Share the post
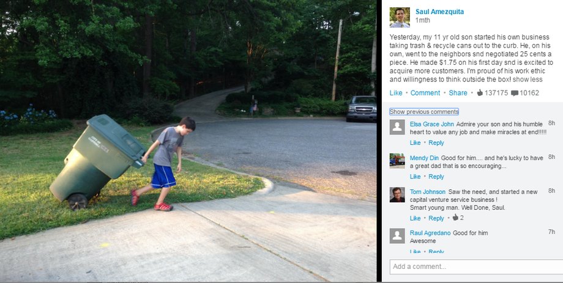Screen dimensions: 563x283 458,93
